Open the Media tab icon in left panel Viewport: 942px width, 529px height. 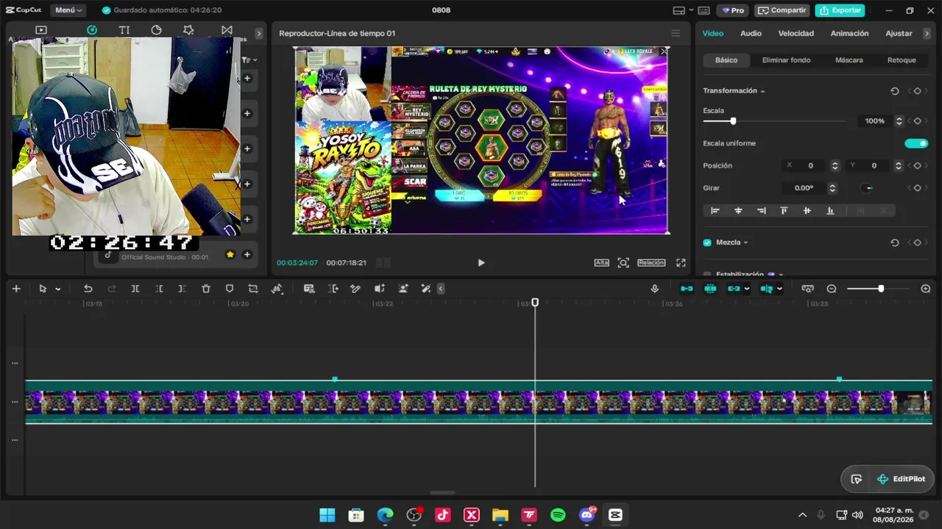(x=41, y=30)
